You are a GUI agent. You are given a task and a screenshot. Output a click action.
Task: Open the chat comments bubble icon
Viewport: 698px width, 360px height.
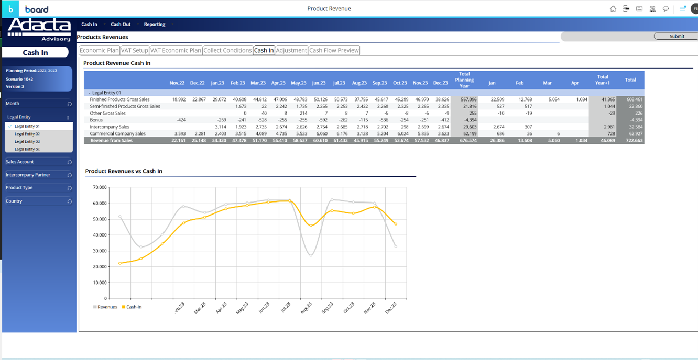click(666, 9)
